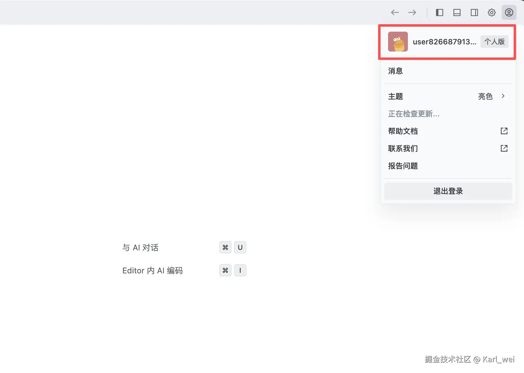Viewport: 524px width, 373px height.
Task: Open the 主题 theme submenu
Action: tap(448, 97)
